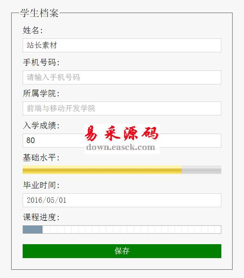Click the 基础水平 label

(x=41, y=158)
